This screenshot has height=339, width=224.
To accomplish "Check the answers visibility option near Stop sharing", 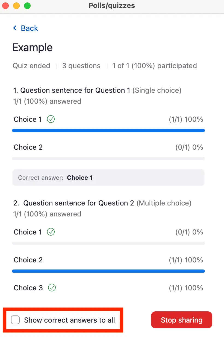I will pyautogui.click(x=16, y=320).
